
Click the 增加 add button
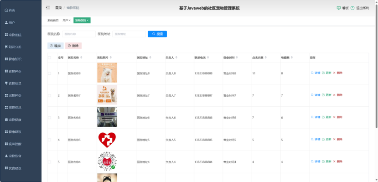[56, 46]
